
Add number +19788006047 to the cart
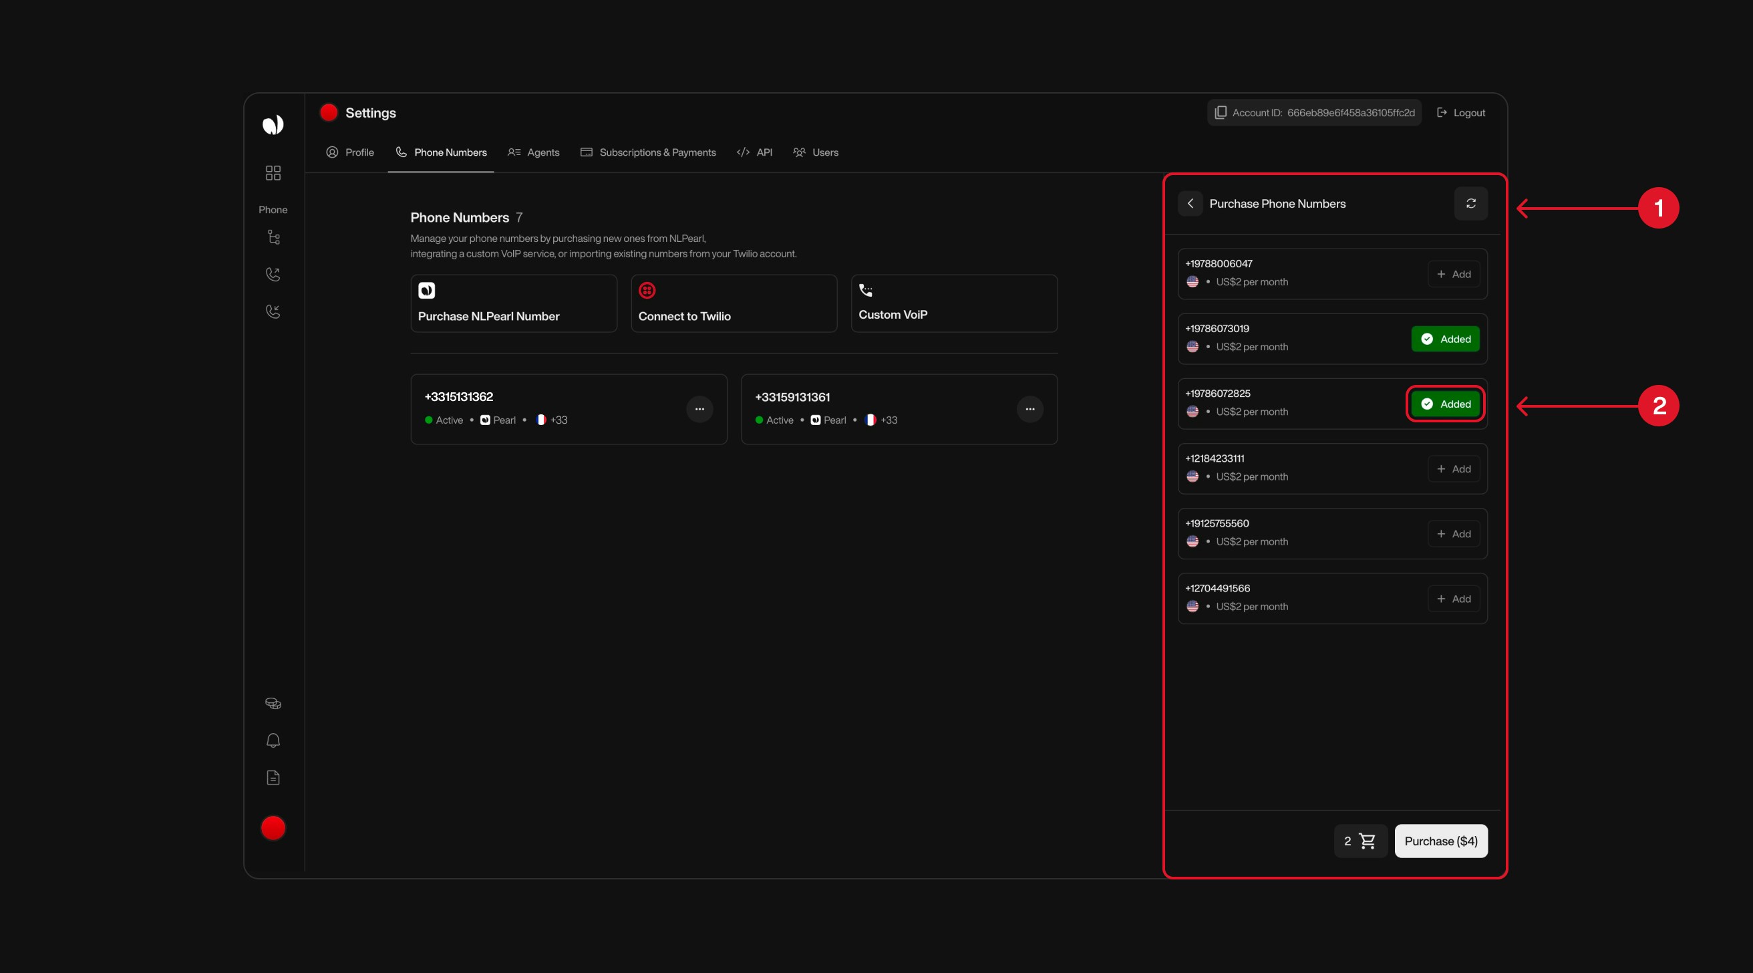pos(1454,274)
